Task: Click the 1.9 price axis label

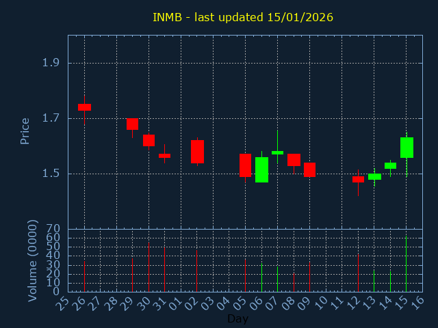Action: 51,63
